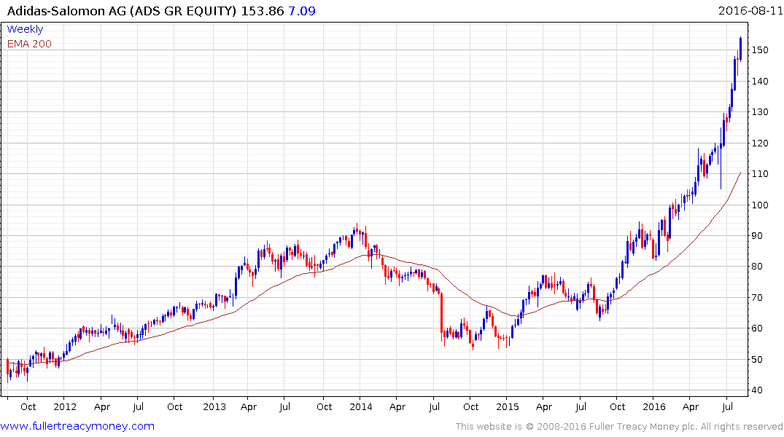Viewport: 784px width, 437px height.
Task: Click the 2012 year label on time axis
Action: [65, 406]
